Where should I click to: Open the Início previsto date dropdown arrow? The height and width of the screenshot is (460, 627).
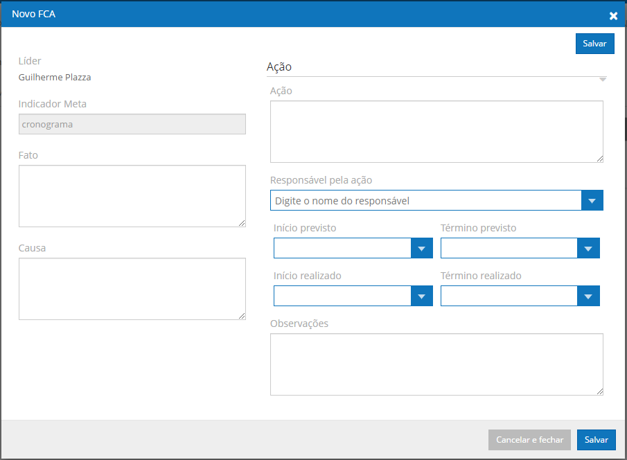pos(421,248)
